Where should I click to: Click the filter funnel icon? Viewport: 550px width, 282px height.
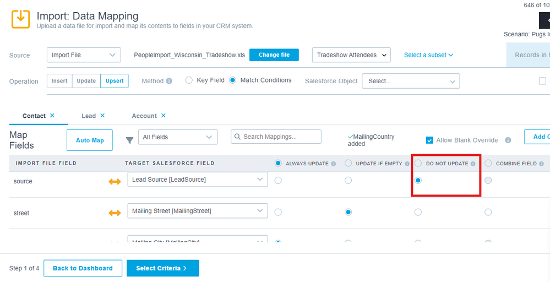[x=130, y=140]
